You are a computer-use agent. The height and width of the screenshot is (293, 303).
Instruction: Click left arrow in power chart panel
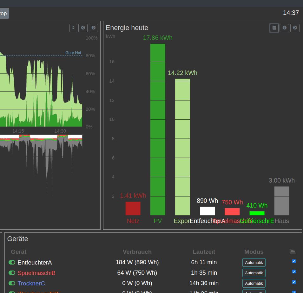(x=83, y=28)
